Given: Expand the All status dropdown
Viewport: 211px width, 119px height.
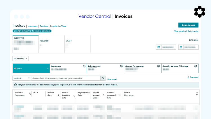Looking at the screenshot, I should (x=31, y=68).
